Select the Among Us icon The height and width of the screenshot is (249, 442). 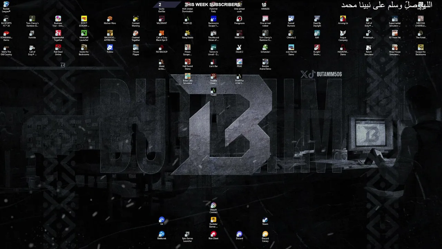coord(343,20)
